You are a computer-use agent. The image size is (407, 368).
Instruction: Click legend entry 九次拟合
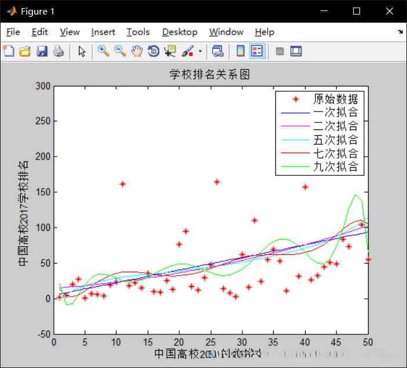point(336,167)
